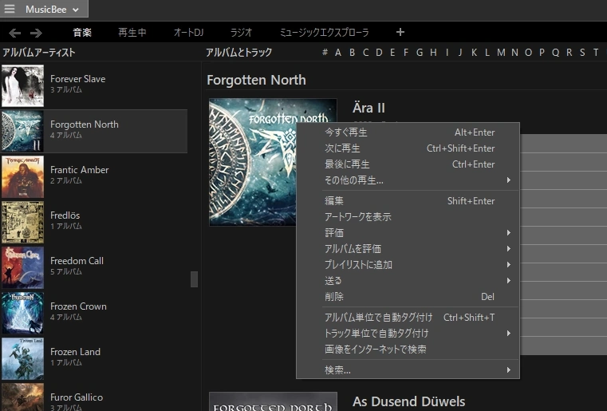Jump to letter M in alphabet index
The width and height of the screenshot is (607, 411).
501,53
